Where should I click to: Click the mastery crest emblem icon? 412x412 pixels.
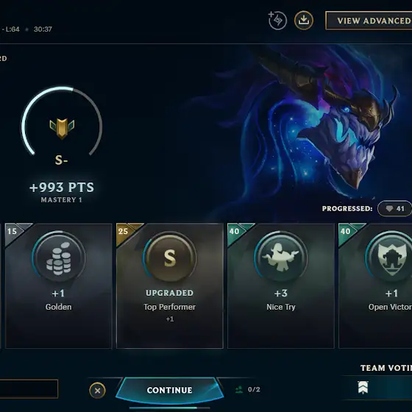tap(62, 129)
